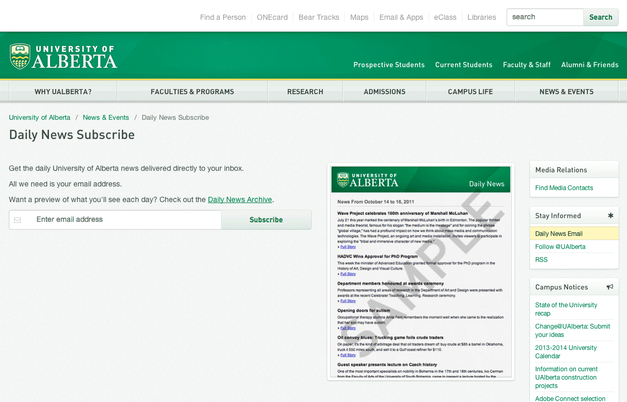Select Prospective Students audience link

tap(389, 65)
